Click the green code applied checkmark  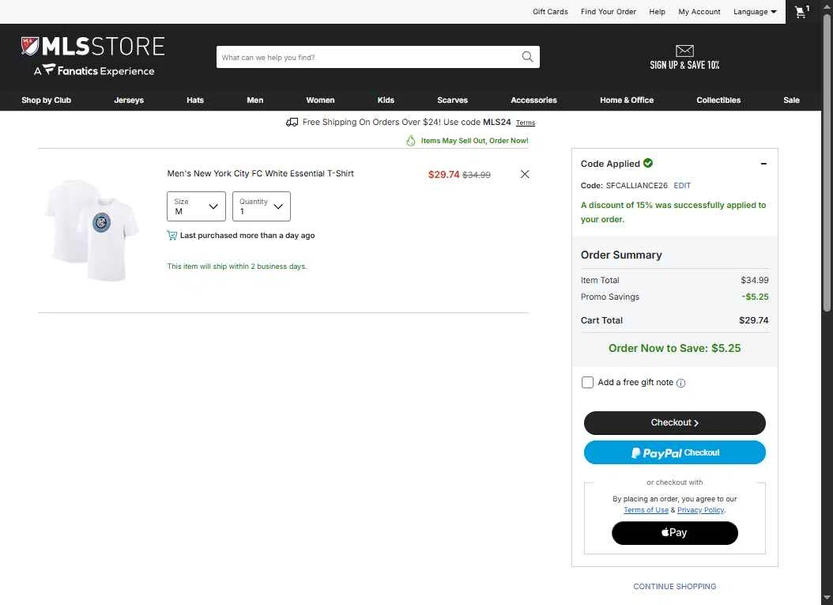648,163
